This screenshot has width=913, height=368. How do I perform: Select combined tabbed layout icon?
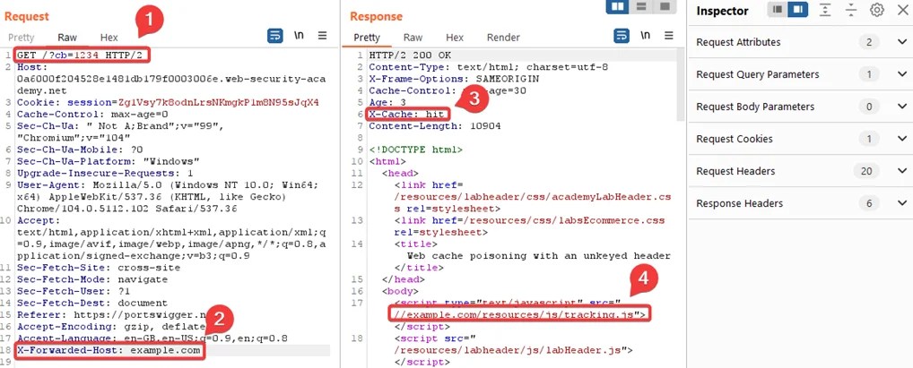pos(664,5)
